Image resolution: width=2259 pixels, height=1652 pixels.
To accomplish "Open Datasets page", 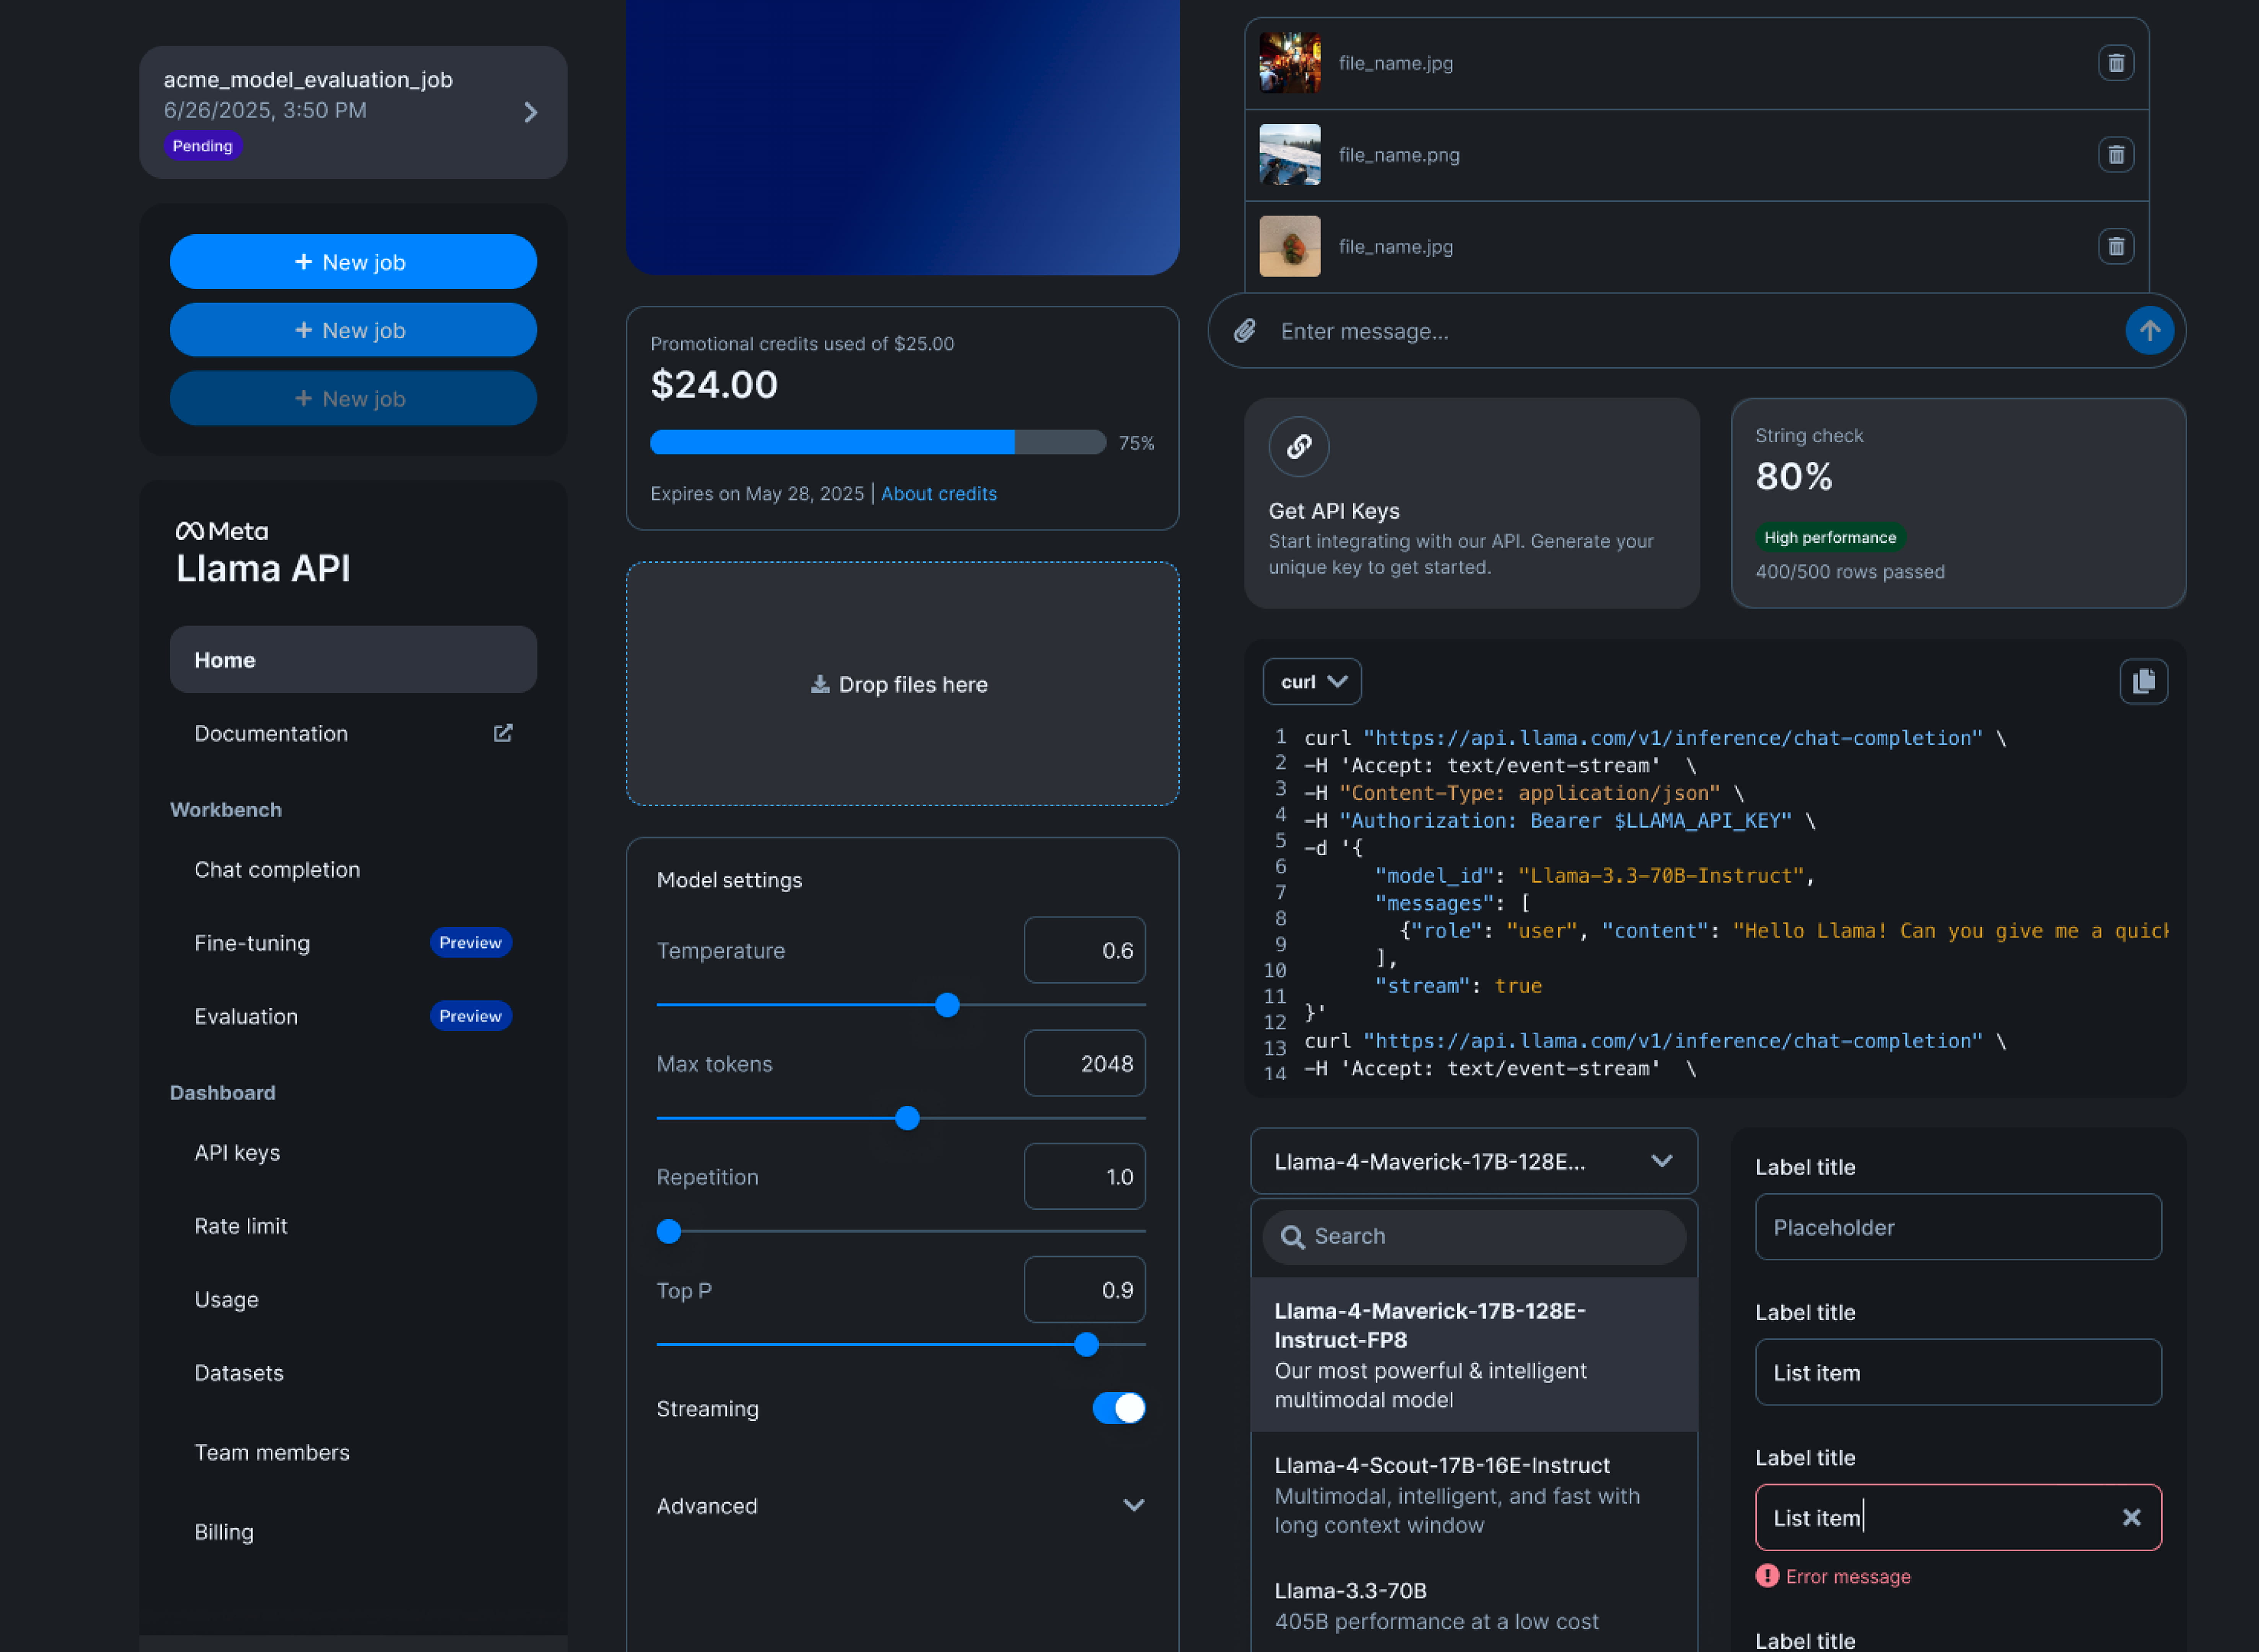I will (x=353, y=1373).
